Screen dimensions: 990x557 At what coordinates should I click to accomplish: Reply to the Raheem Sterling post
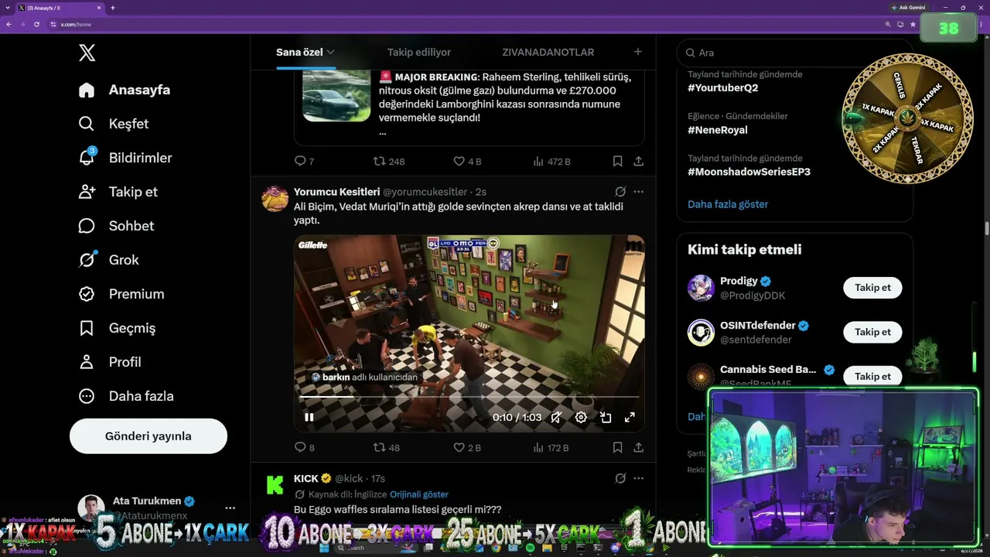click(x=305, y=161)
